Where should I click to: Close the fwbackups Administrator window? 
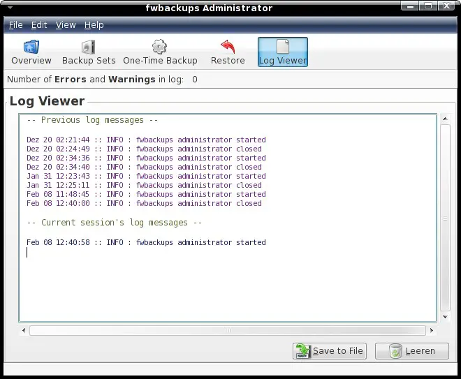(x=447, y=6)
